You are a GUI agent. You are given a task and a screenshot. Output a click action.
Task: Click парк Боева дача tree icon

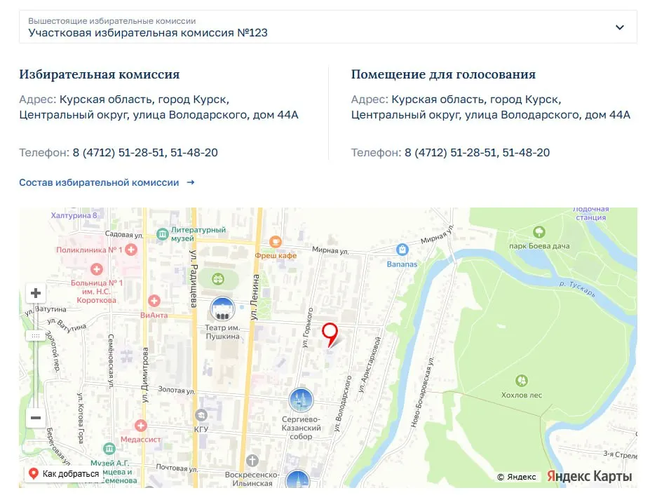pos(539,232)
